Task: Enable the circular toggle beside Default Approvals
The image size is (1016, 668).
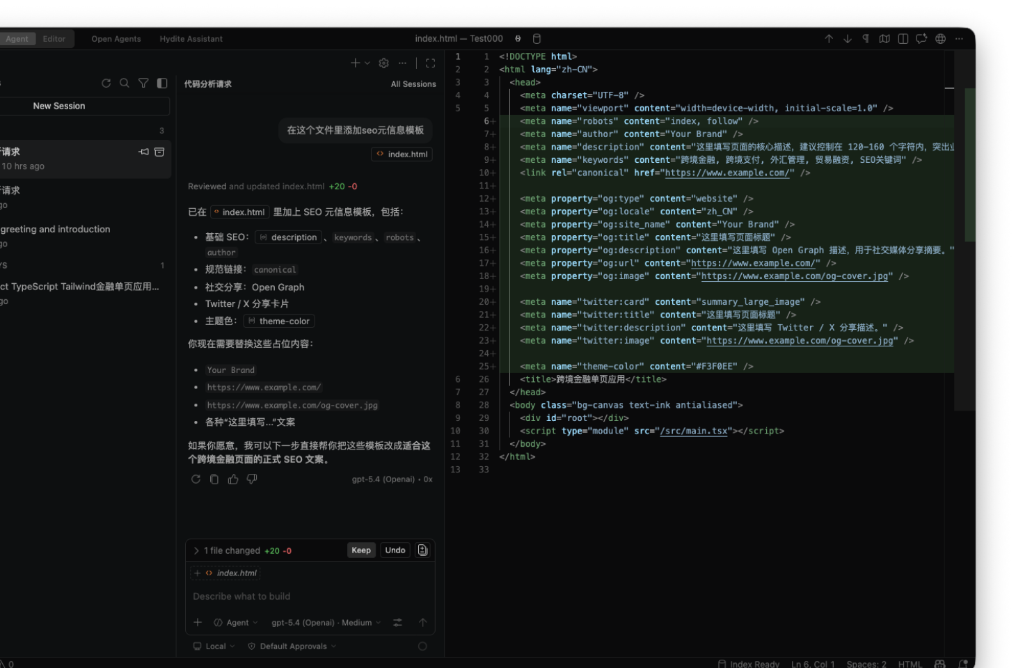Action: click(422, 646)
